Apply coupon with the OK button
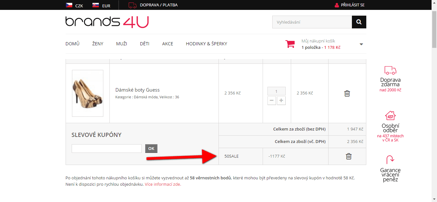The width and height of the screenshot is (437, 202). tap(151, 148)
